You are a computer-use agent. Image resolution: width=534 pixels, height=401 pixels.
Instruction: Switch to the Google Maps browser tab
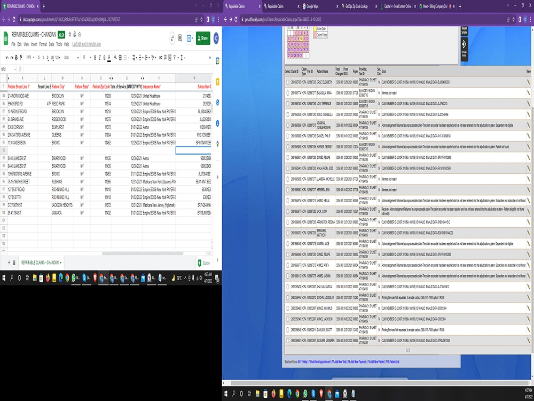click(319, 6)
